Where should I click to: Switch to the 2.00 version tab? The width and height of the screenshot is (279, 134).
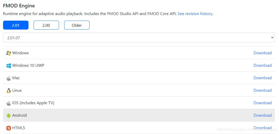point(46,25)
